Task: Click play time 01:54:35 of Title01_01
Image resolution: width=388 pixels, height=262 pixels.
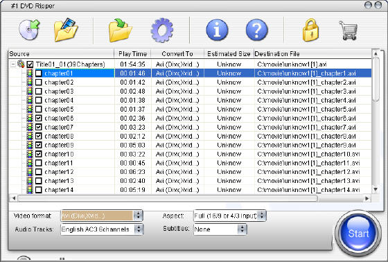Action: click(132, 64)
